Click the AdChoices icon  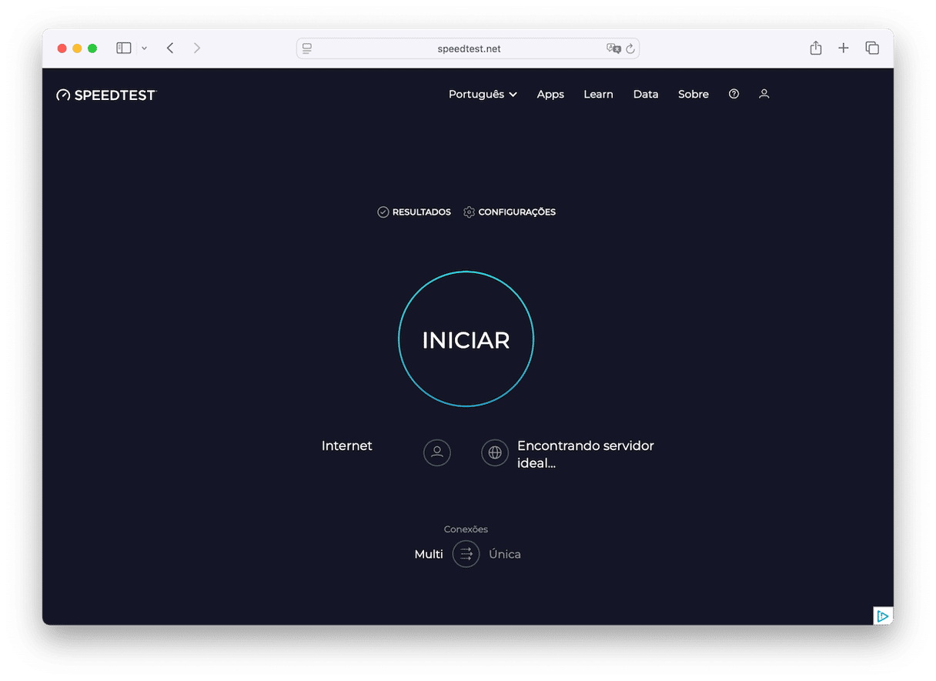click(883, 616)
